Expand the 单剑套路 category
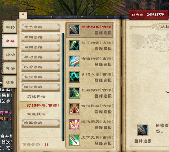 point(41,37)
